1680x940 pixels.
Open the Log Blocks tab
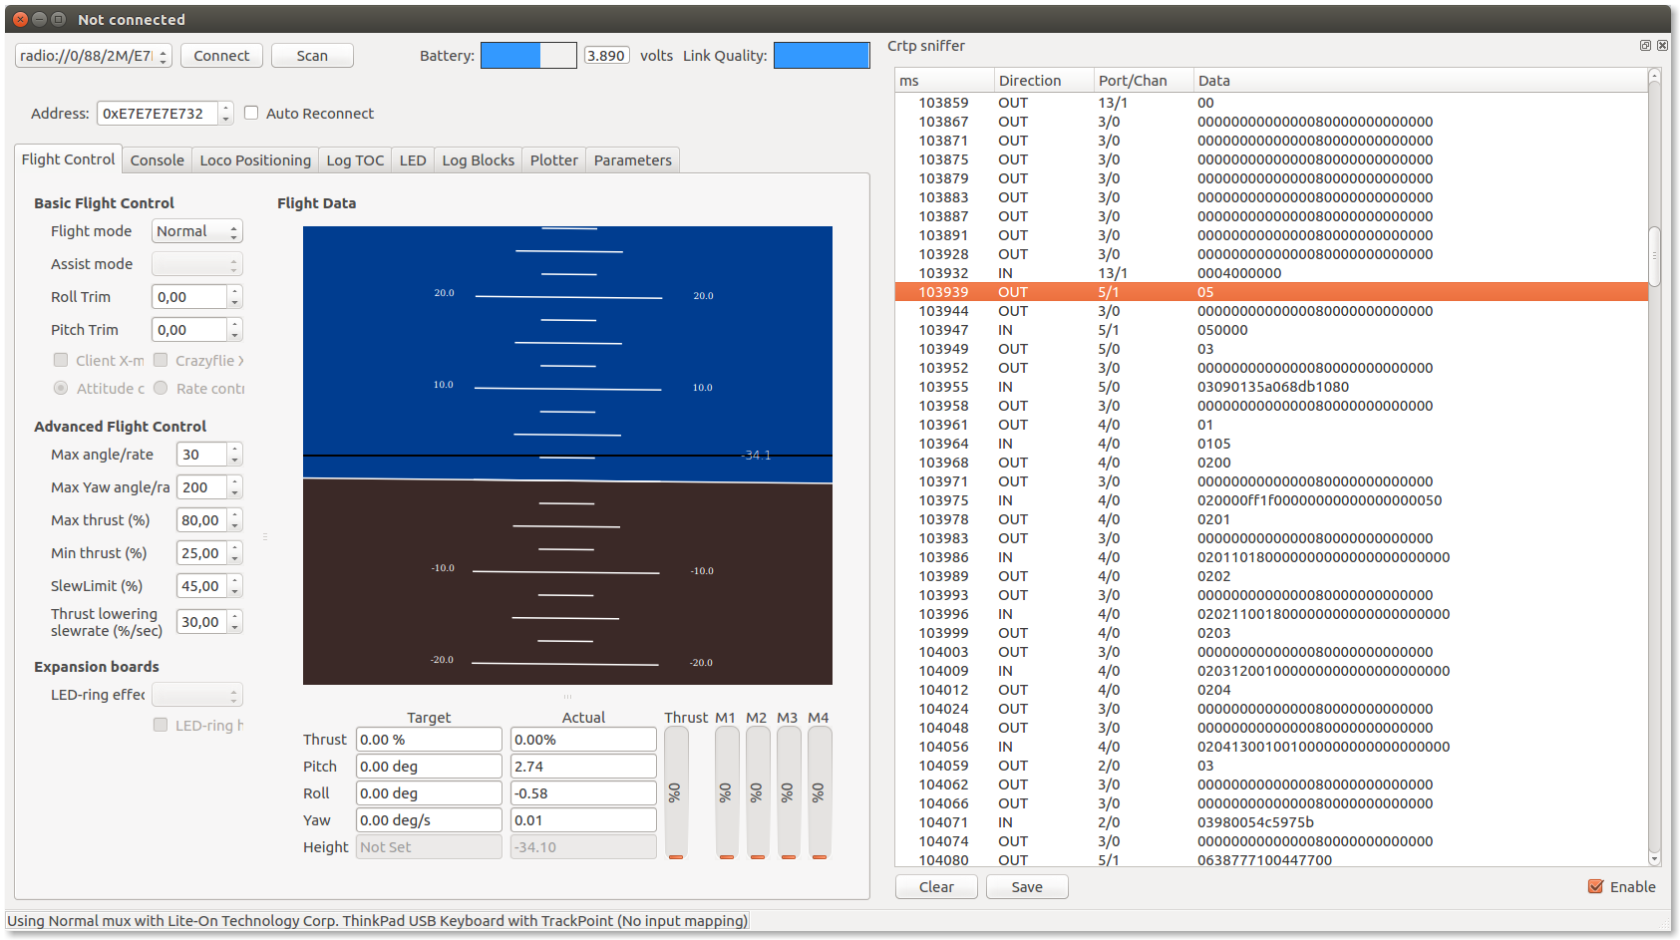pyautogui.click(x=478, y=160)
